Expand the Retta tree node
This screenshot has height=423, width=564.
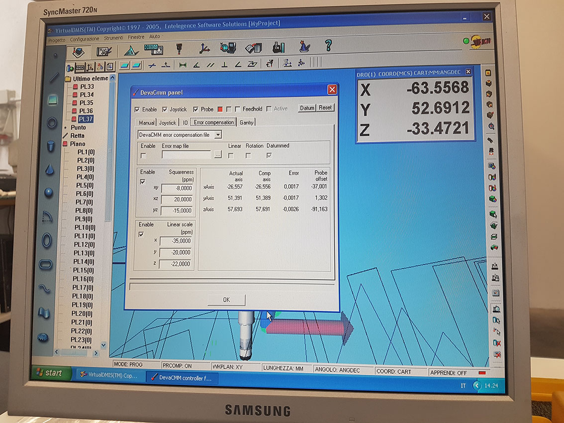[65, 136]
